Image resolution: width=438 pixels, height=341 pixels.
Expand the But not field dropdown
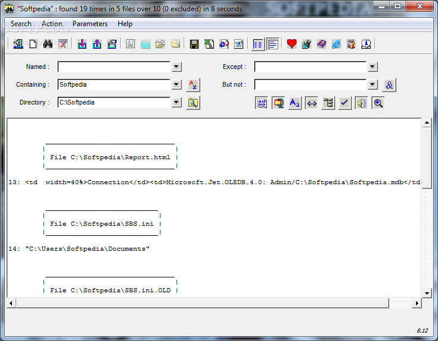click(373, 84)
